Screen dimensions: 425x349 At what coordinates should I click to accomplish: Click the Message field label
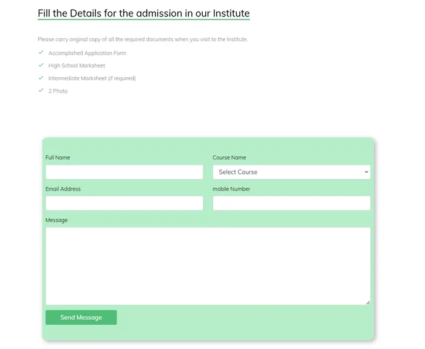pyautogui.click(x=56, y=220)
